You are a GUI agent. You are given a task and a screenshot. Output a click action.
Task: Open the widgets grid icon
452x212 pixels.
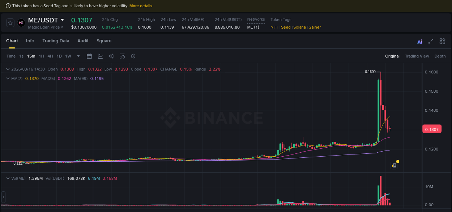click(x=442, y=41)
